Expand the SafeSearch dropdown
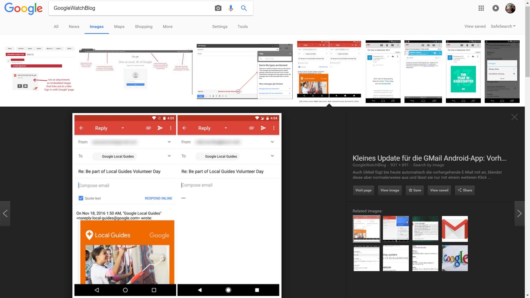Viewport: 530px width, 298px height. click(x=503, y=26)
